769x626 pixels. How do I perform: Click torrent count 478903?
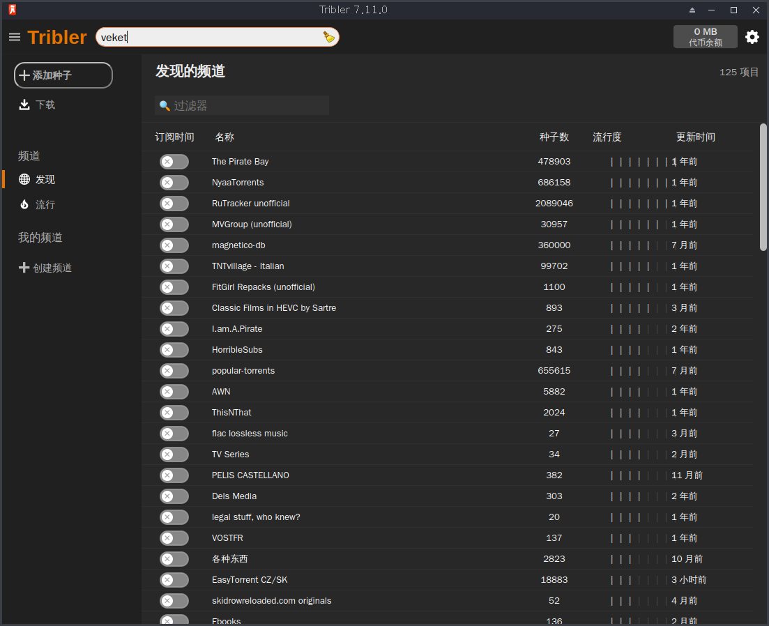pos(554,162)
